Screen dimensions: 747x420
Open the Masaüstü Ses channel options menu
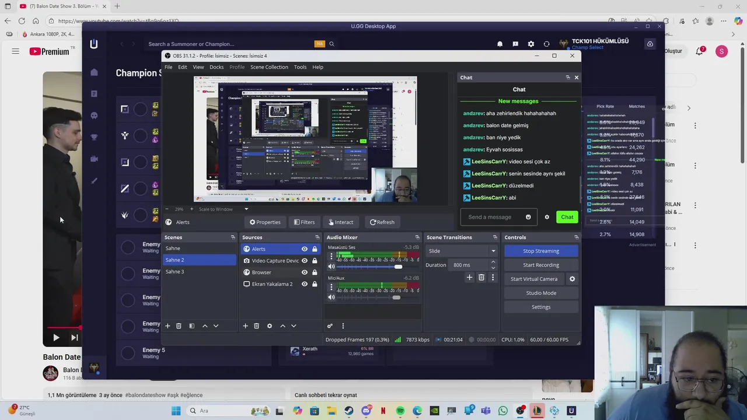click(331, 256)
